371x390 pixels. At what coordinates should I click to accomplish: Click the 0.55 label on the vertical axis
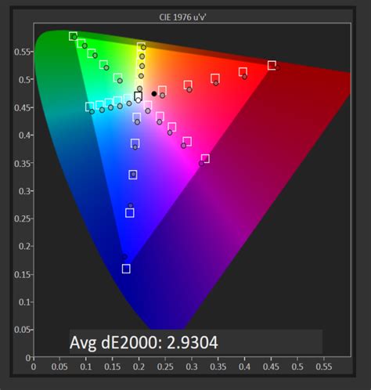[x=22, y=52]
